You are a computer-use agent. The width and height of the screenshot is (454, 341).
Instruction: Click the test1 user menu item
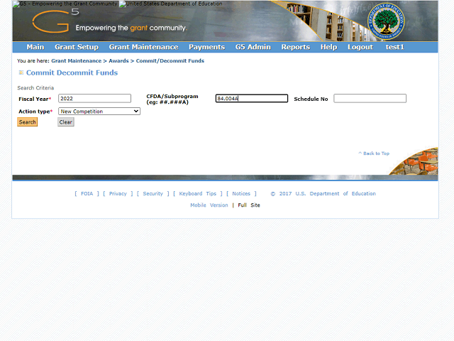[394, 47]
